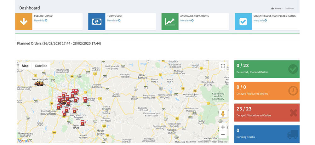Open More info under Todays Cost

(113, 20)
